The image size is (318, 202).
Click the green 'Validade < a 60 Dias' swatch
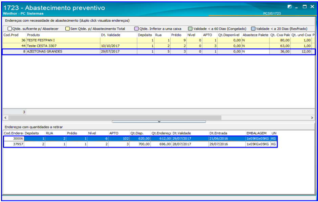tap(190, 28)
